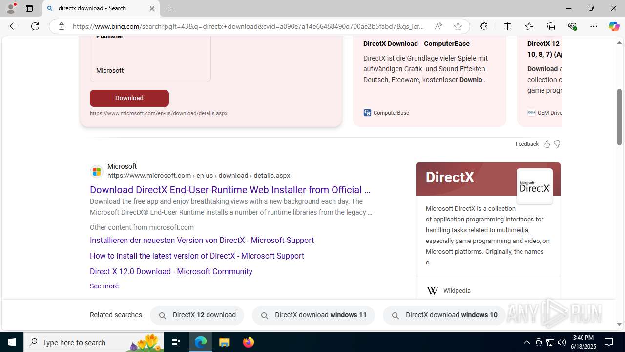Click the red Download button
Viewport: 625px width, 352px height.
coord(129,98)
